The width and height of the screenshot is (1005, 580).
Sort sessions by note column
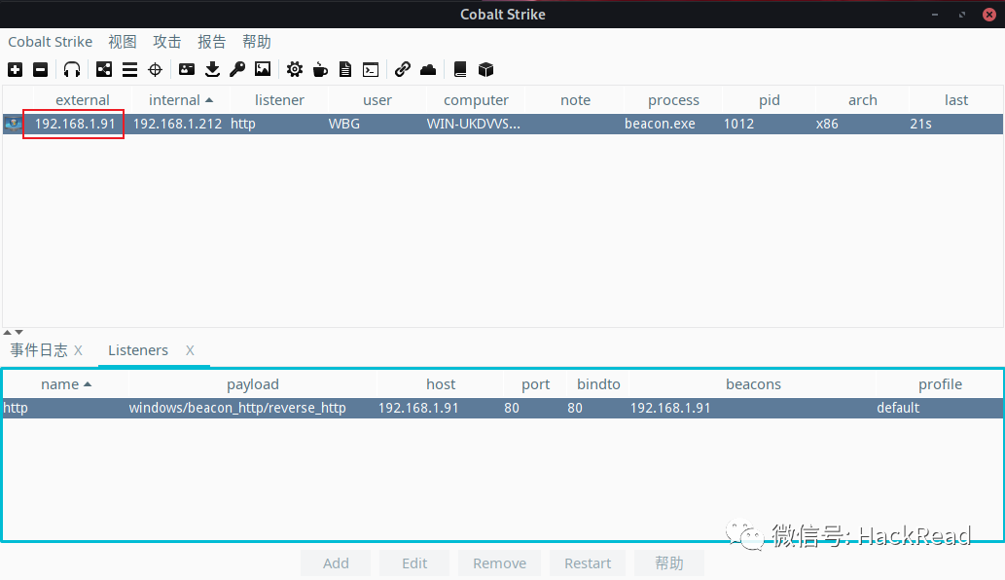[x=575, y=100]
